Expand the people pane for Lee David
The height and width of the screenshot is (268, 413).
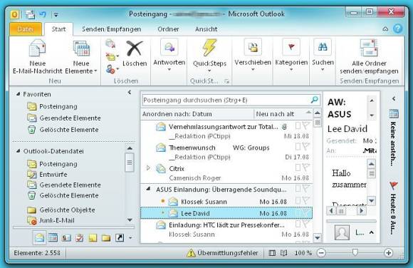coord(372,232)
